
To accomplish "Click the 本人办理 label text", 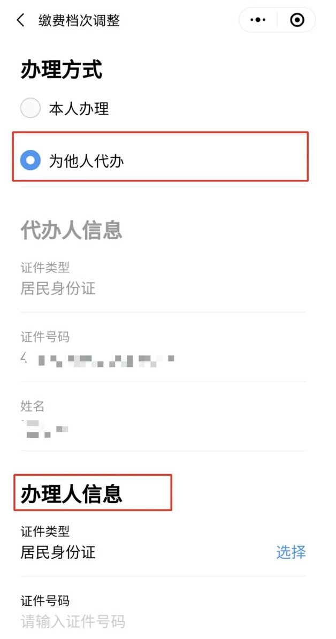I will pyautogui.click(x=79, y=109).
